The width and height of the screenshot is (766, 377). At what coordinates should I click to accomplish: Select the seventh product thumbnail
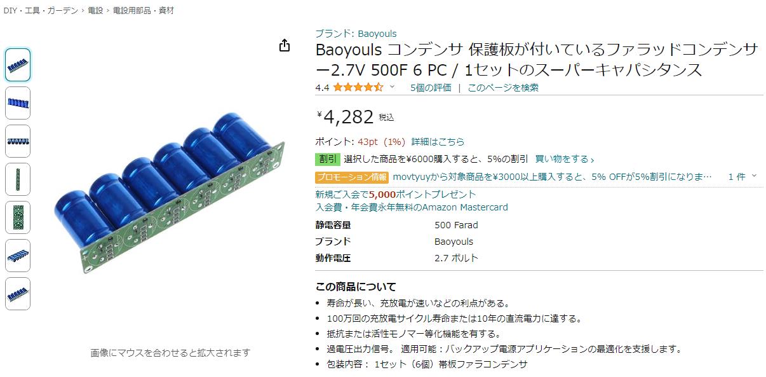18,294
